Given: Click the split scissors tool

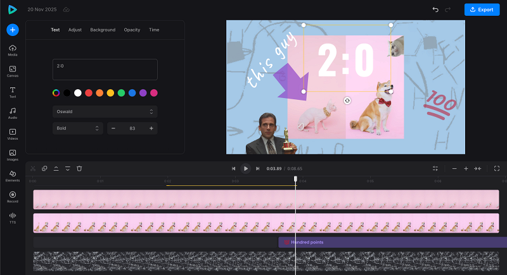Looking at the screenshot, I should (x=33, y=169).
